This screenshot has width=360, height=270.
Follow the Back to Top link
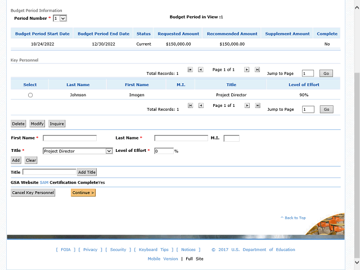point(293,218)
